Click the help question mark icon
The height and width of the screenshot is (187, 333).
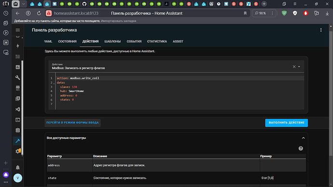coord(301,148)
